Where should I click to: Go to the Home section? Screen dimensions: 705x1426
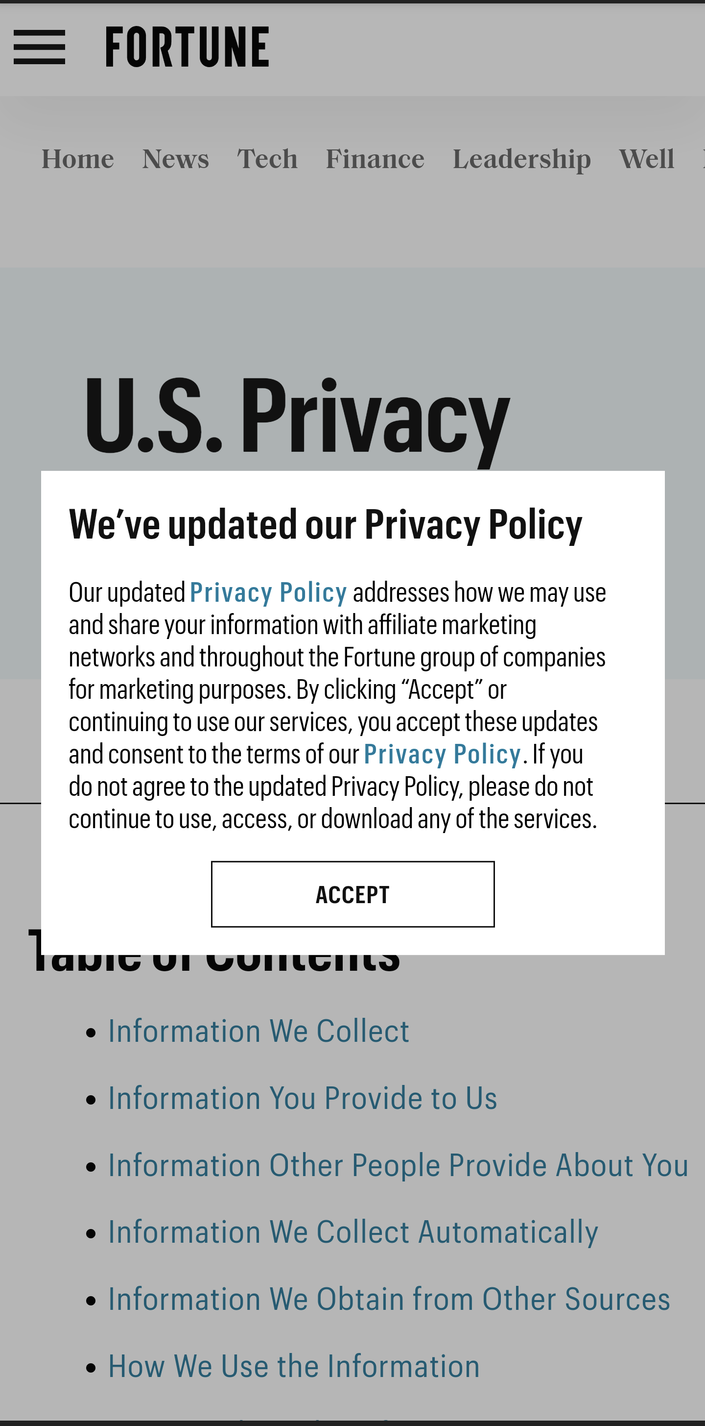[x=78, y=159]
